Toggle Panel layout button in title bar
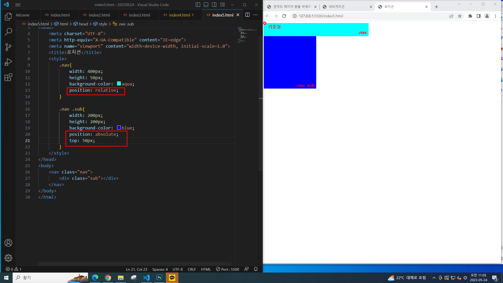503x283 pixels. 206,5
